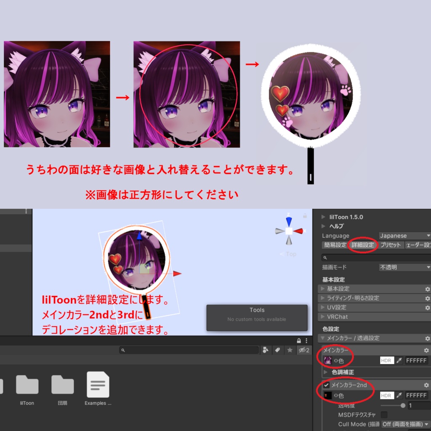Click HDR on the メインカラー2nd row
Screen dimensions: 431x431
point(387,395)
